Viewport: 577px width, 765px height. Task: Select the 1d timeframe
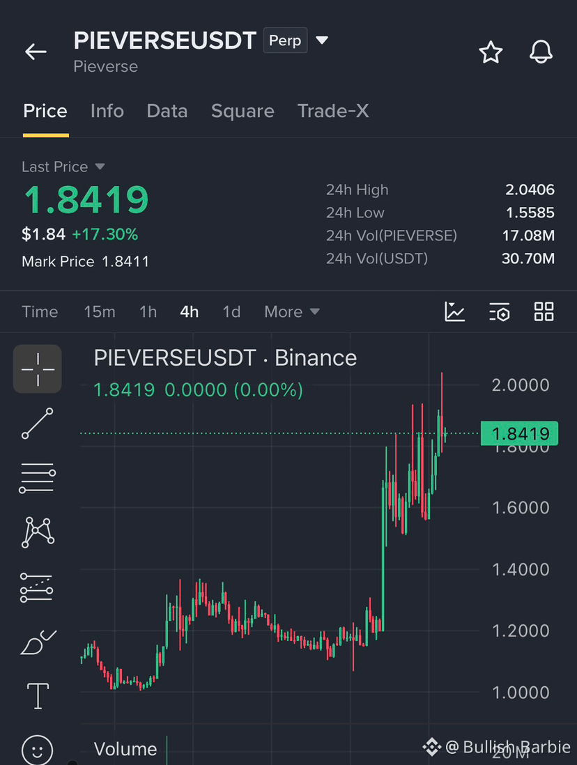pyautogui.click(x=231, y=311)
